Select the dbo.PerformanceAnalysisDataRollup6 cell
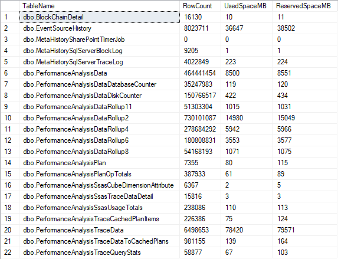 pyautogui.click(x=99, y=140)
